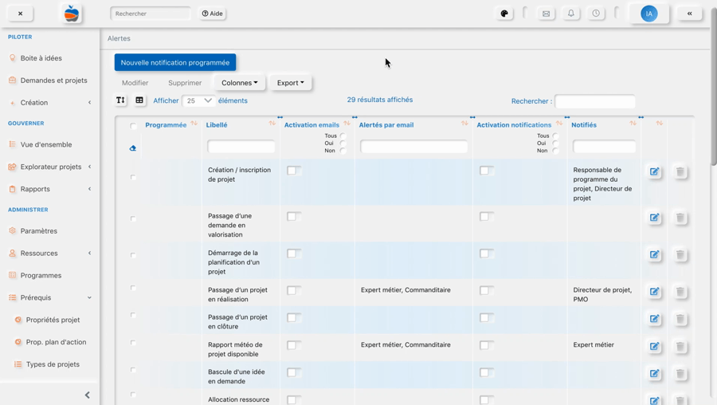This screenshot has height=405, width=717.
Task: Select Oui radio under Activation emails
Action: [x=343, y=144]
